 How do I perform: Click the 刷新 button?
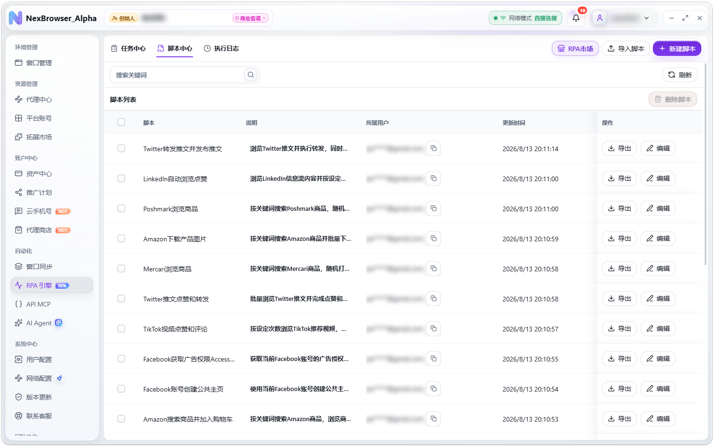pyautogui.click(x=680, y=75)
